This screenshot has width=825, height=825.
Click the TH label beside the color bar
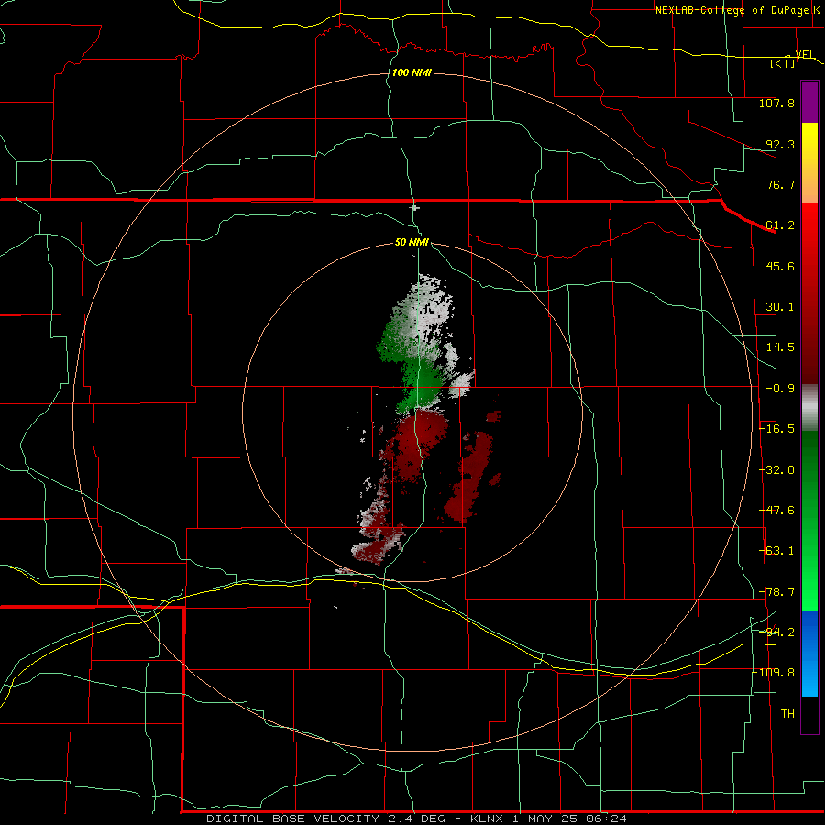pyautogui.click(x=787, y=714)
